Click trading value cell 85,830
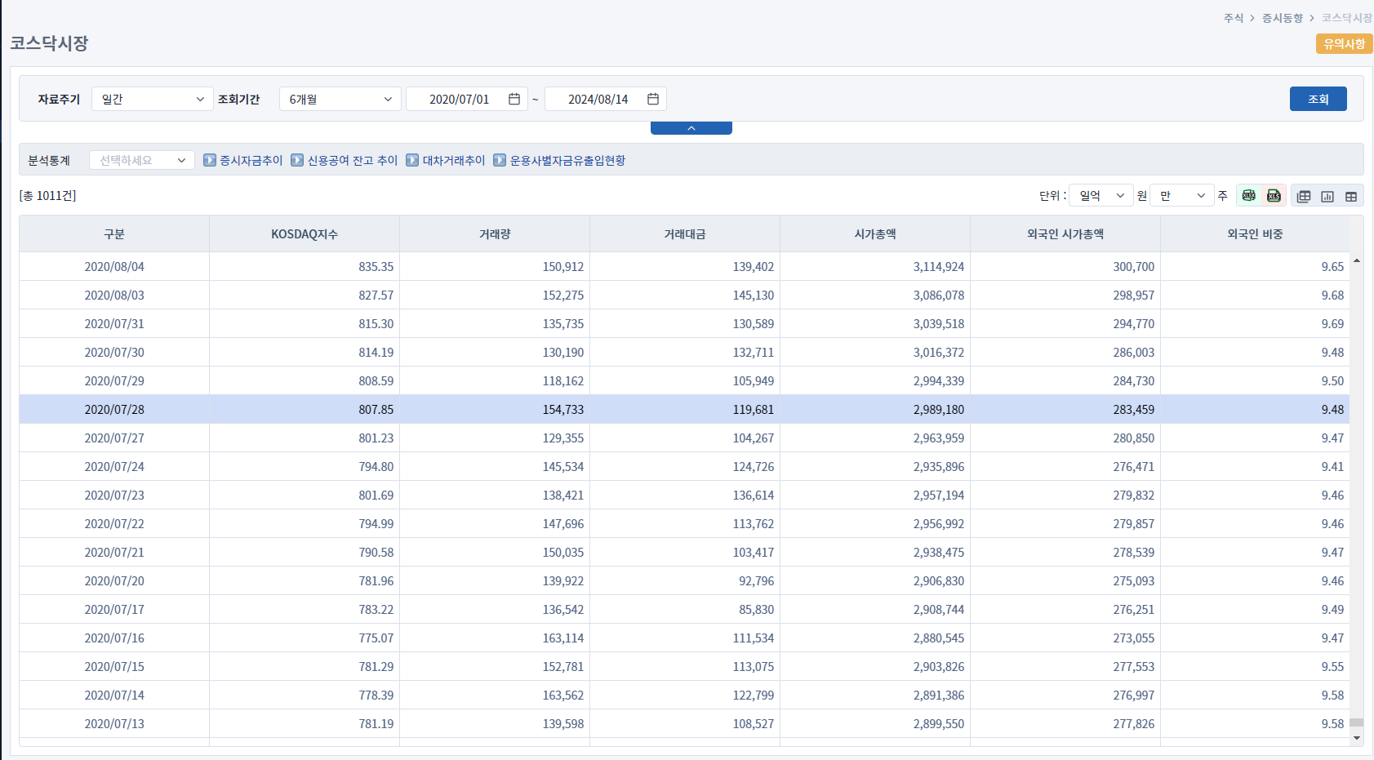The height and width of the screenshot is (760, 1374). click(x=757, y=609)
